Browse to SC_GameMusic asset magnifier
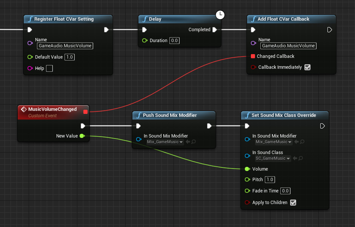This screenshot has height=227, width=355. coord(301,158)
